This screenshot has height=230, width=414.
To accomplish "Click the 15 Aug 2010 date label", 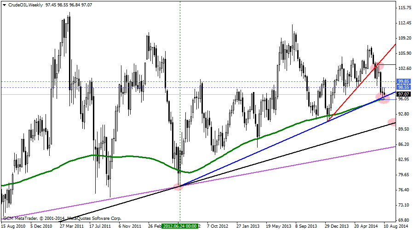I will (x=14, y=226).
